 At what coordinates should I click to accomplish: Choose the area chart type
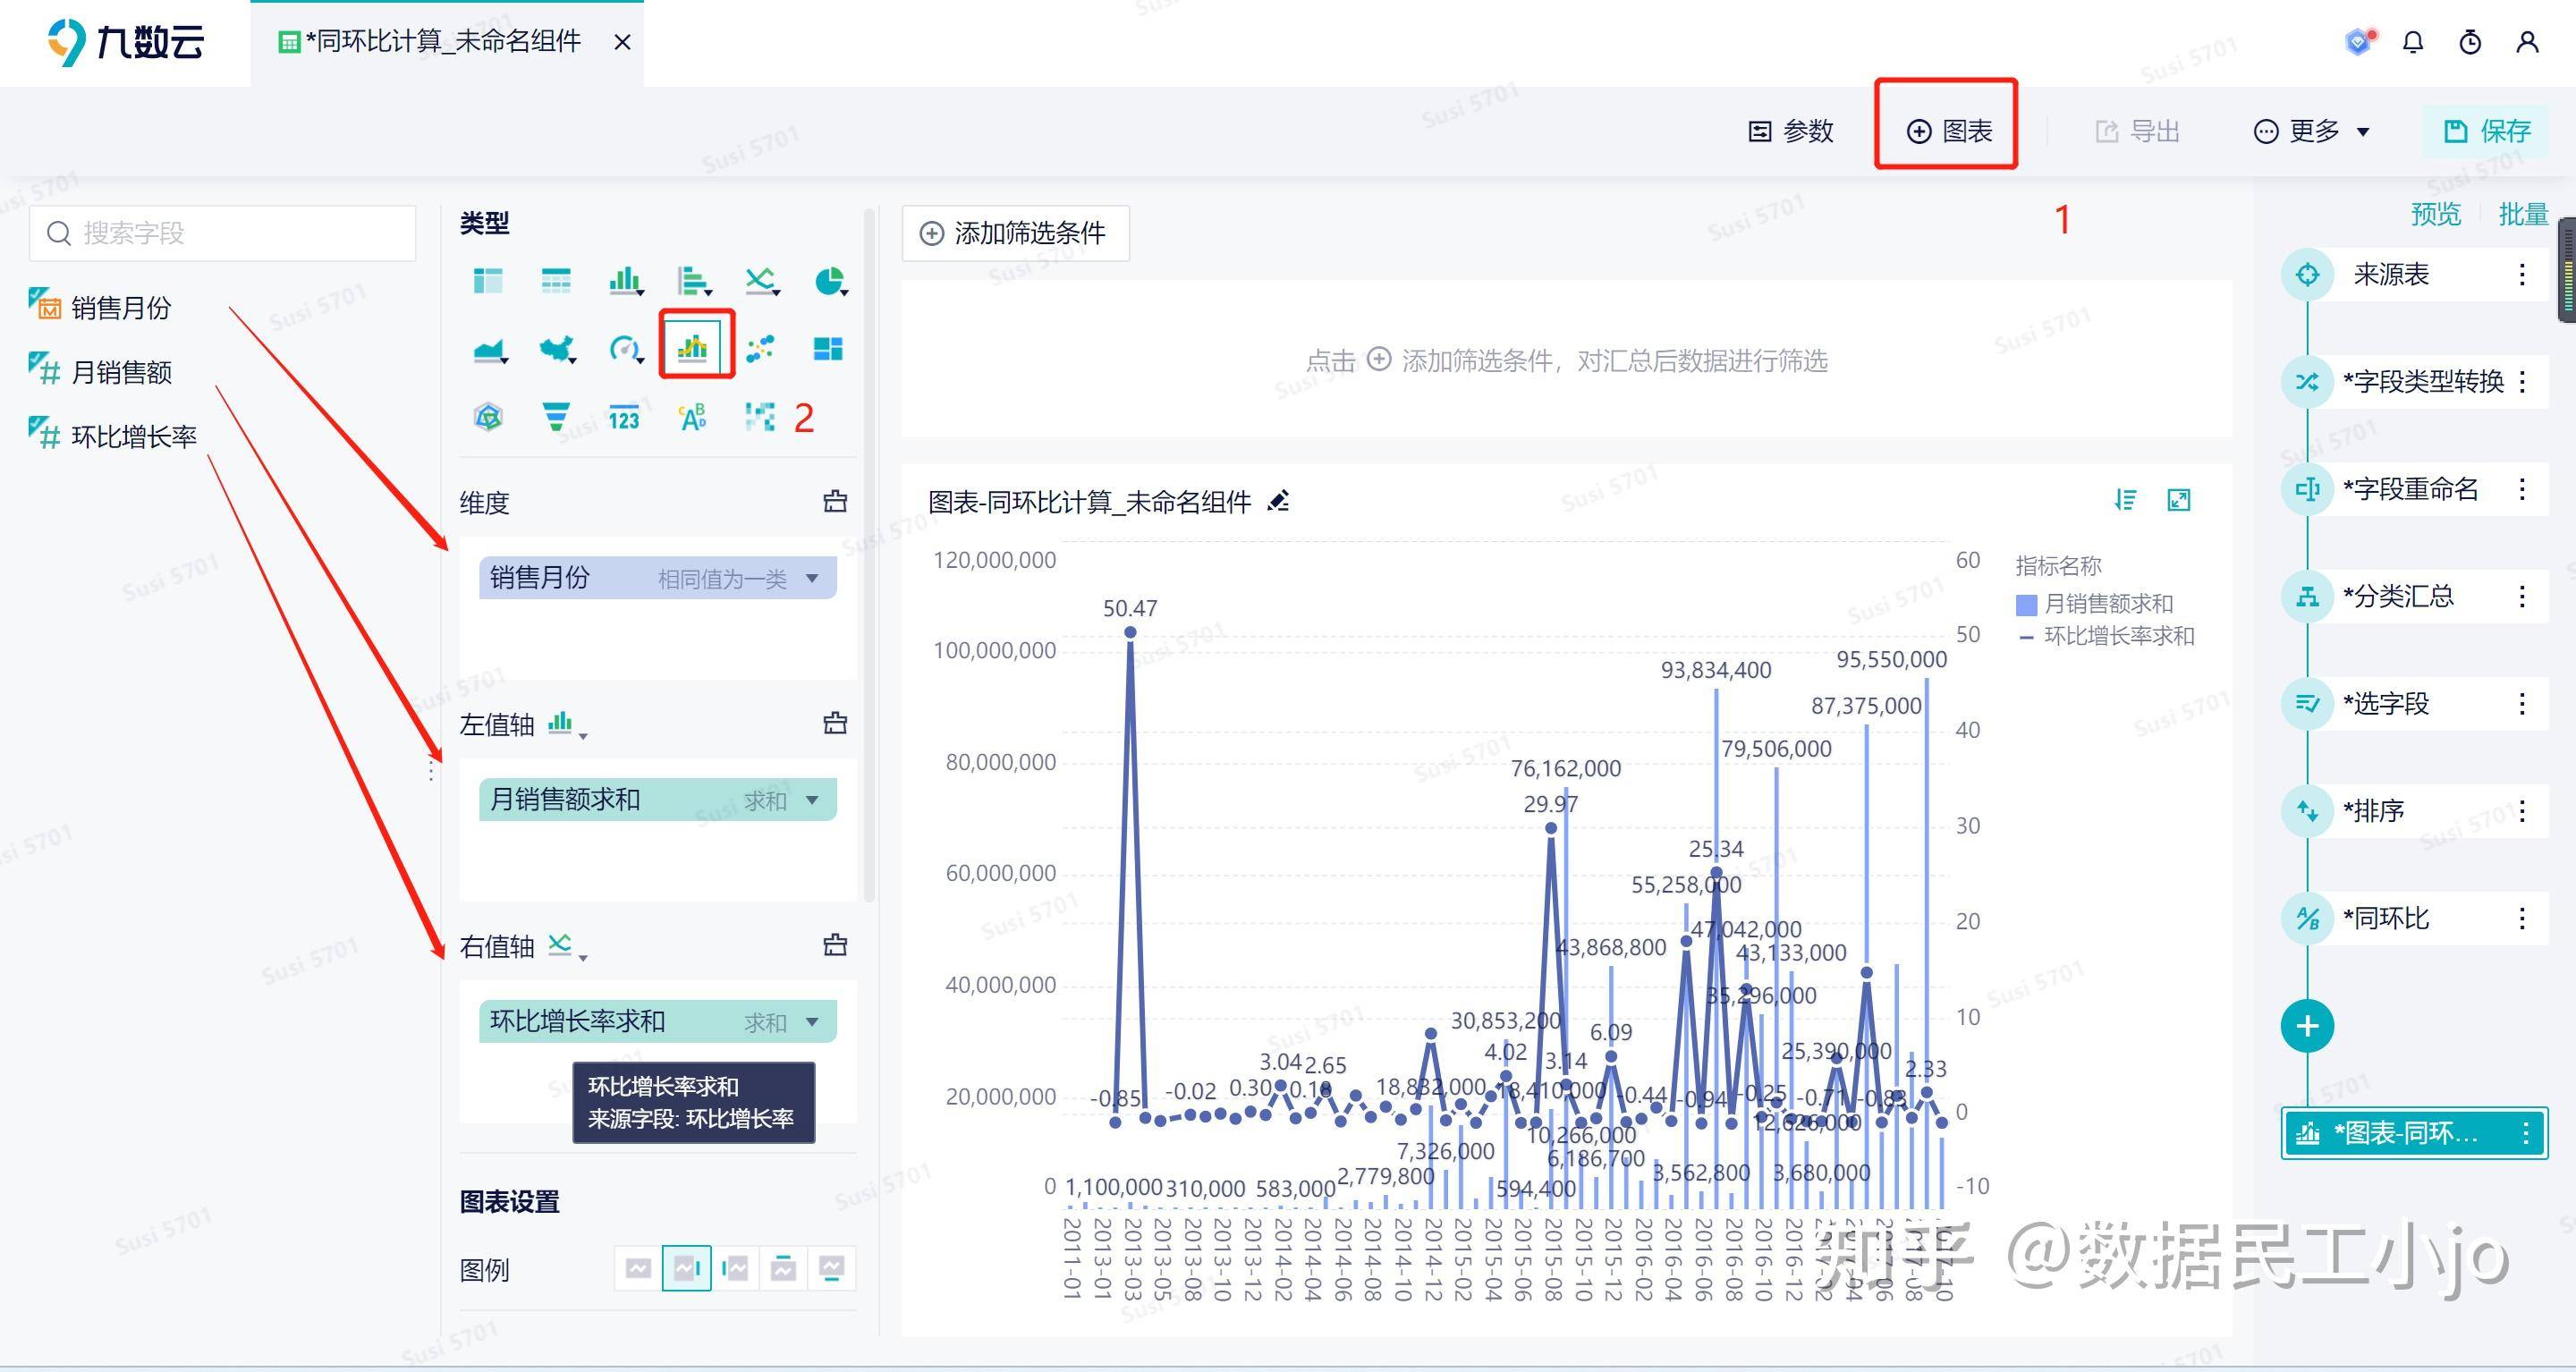coord(489,349)
